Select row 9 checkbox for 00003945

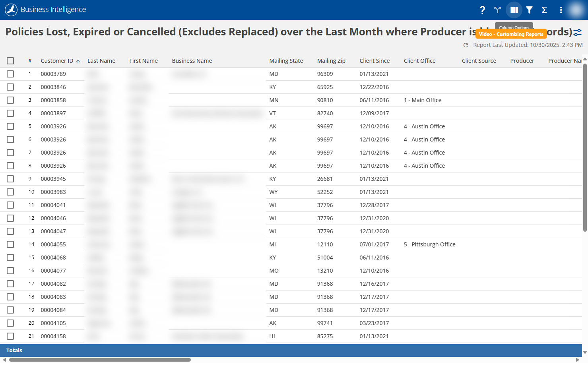(10, 179)
